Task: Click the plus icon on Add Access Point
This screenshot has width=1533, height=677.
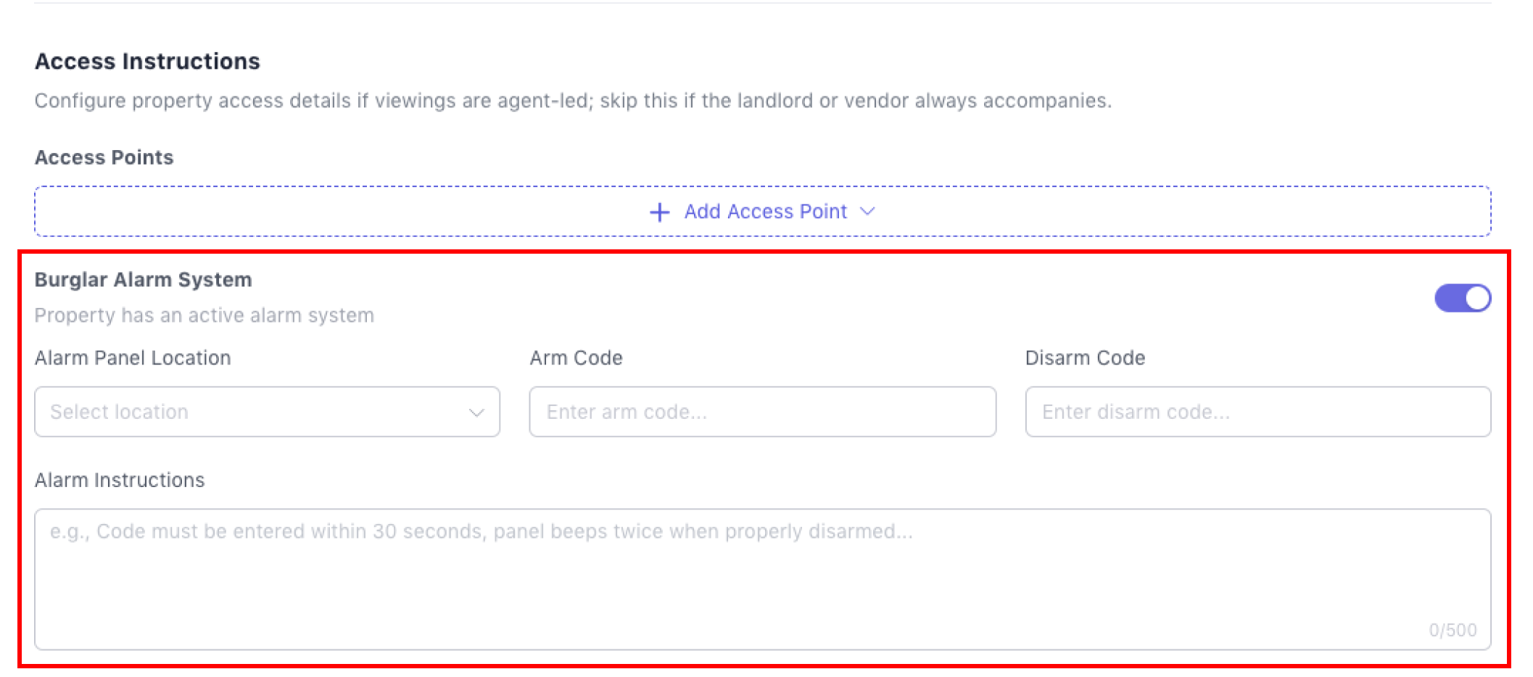Action: click(659, 212)
